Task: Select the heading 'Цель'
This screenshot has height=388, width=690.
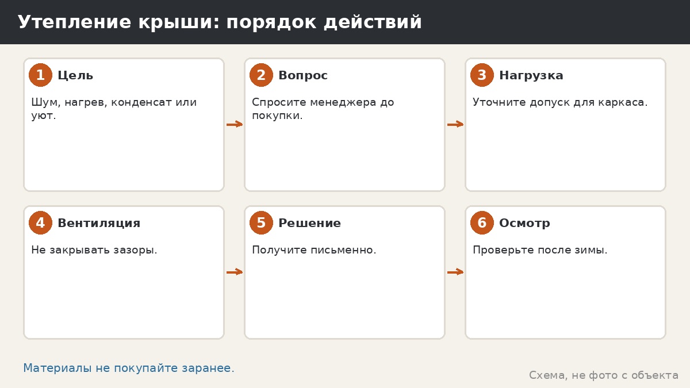Action: click(x=75, y=76)
